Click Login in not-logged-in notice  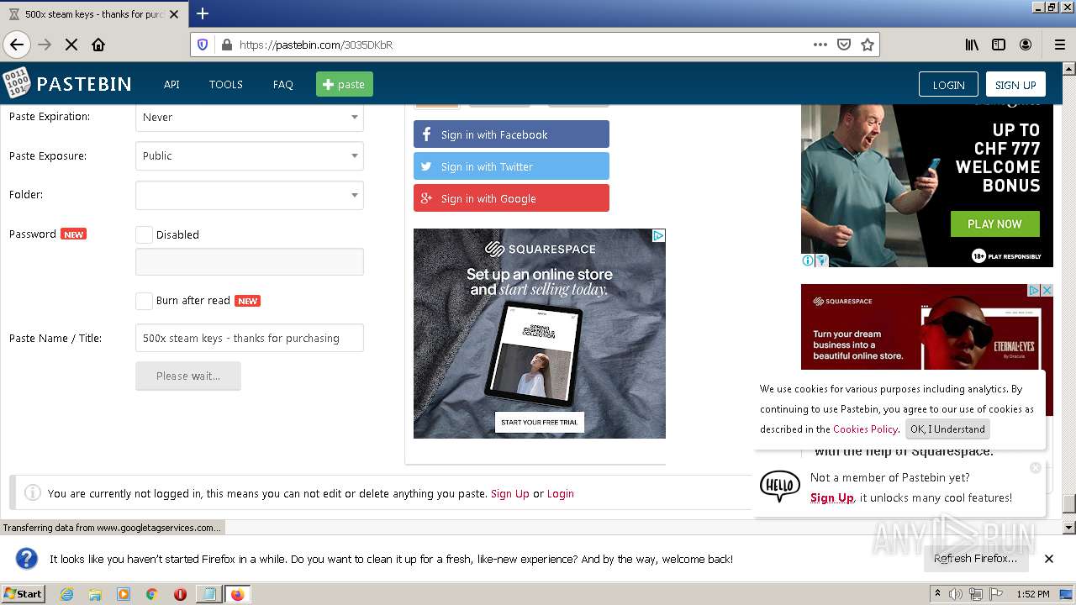tap(561, 493)
